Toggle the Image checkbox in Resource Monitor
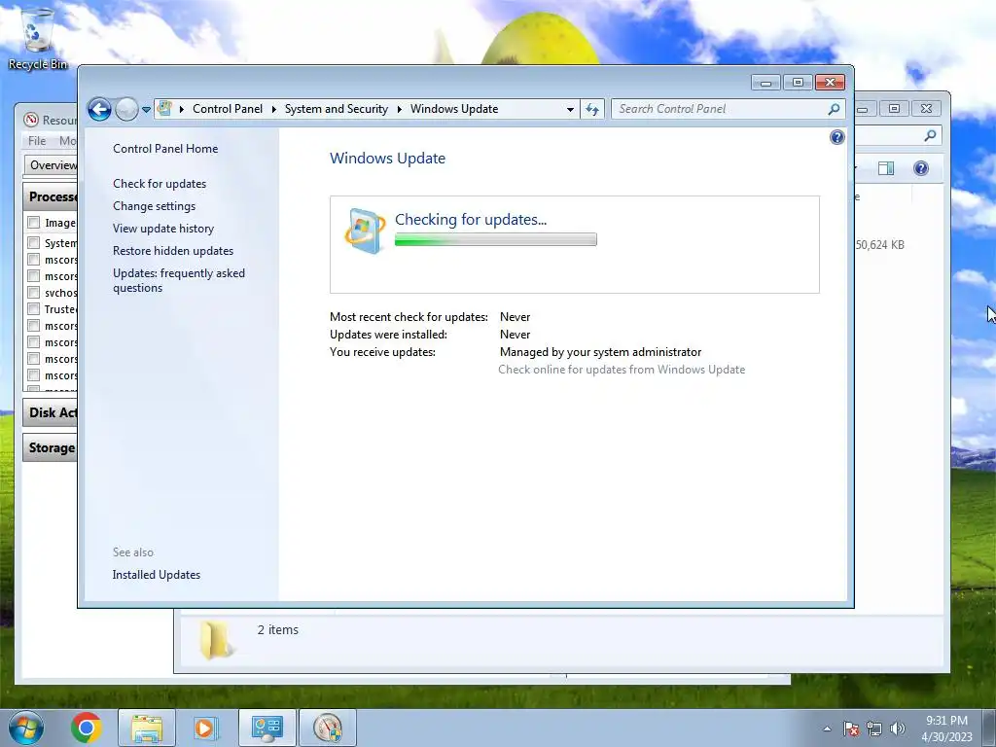The image size is (996, 747). click(x=34, y=223)
